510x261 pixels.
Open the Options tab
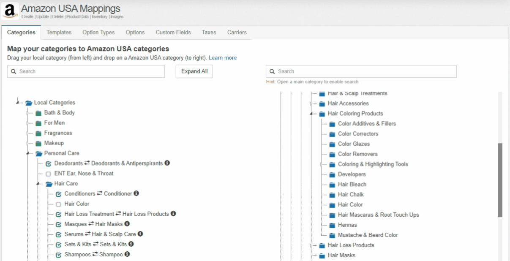(x=135, y=33)
